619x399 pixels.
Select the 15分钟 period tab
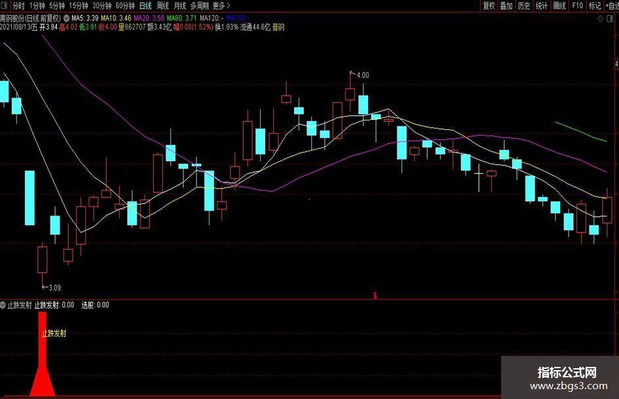[78, 6]
